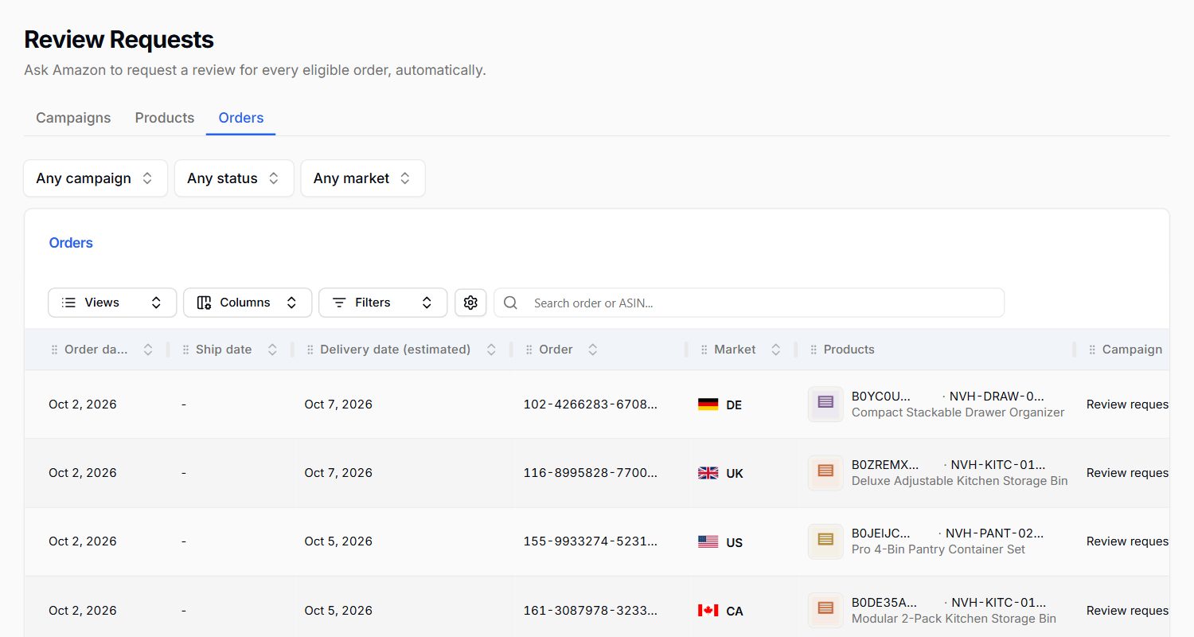This screenshot has height=637, width=1194.
Task: Click ASIN B0DE35A... in the CA row
Action: pos(884,603)
